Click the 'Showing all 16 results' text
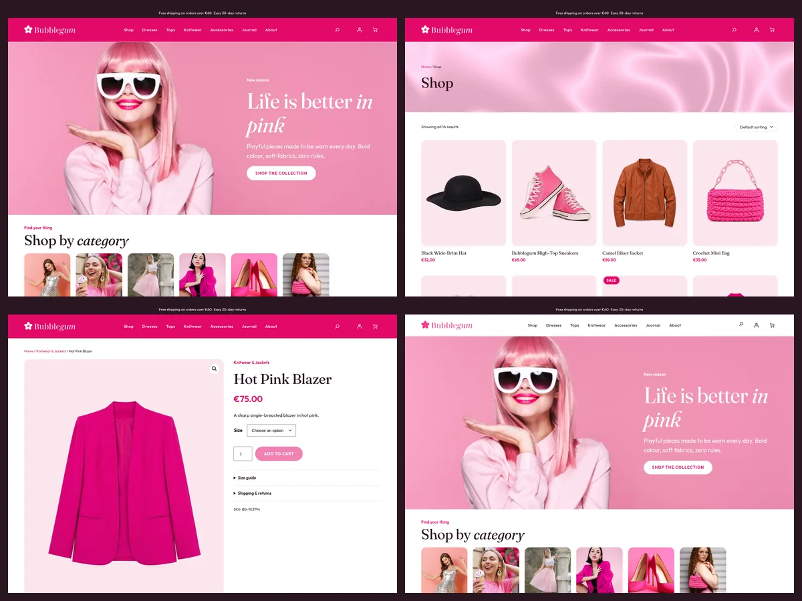The image size is (802, 601). coord(440,127)
